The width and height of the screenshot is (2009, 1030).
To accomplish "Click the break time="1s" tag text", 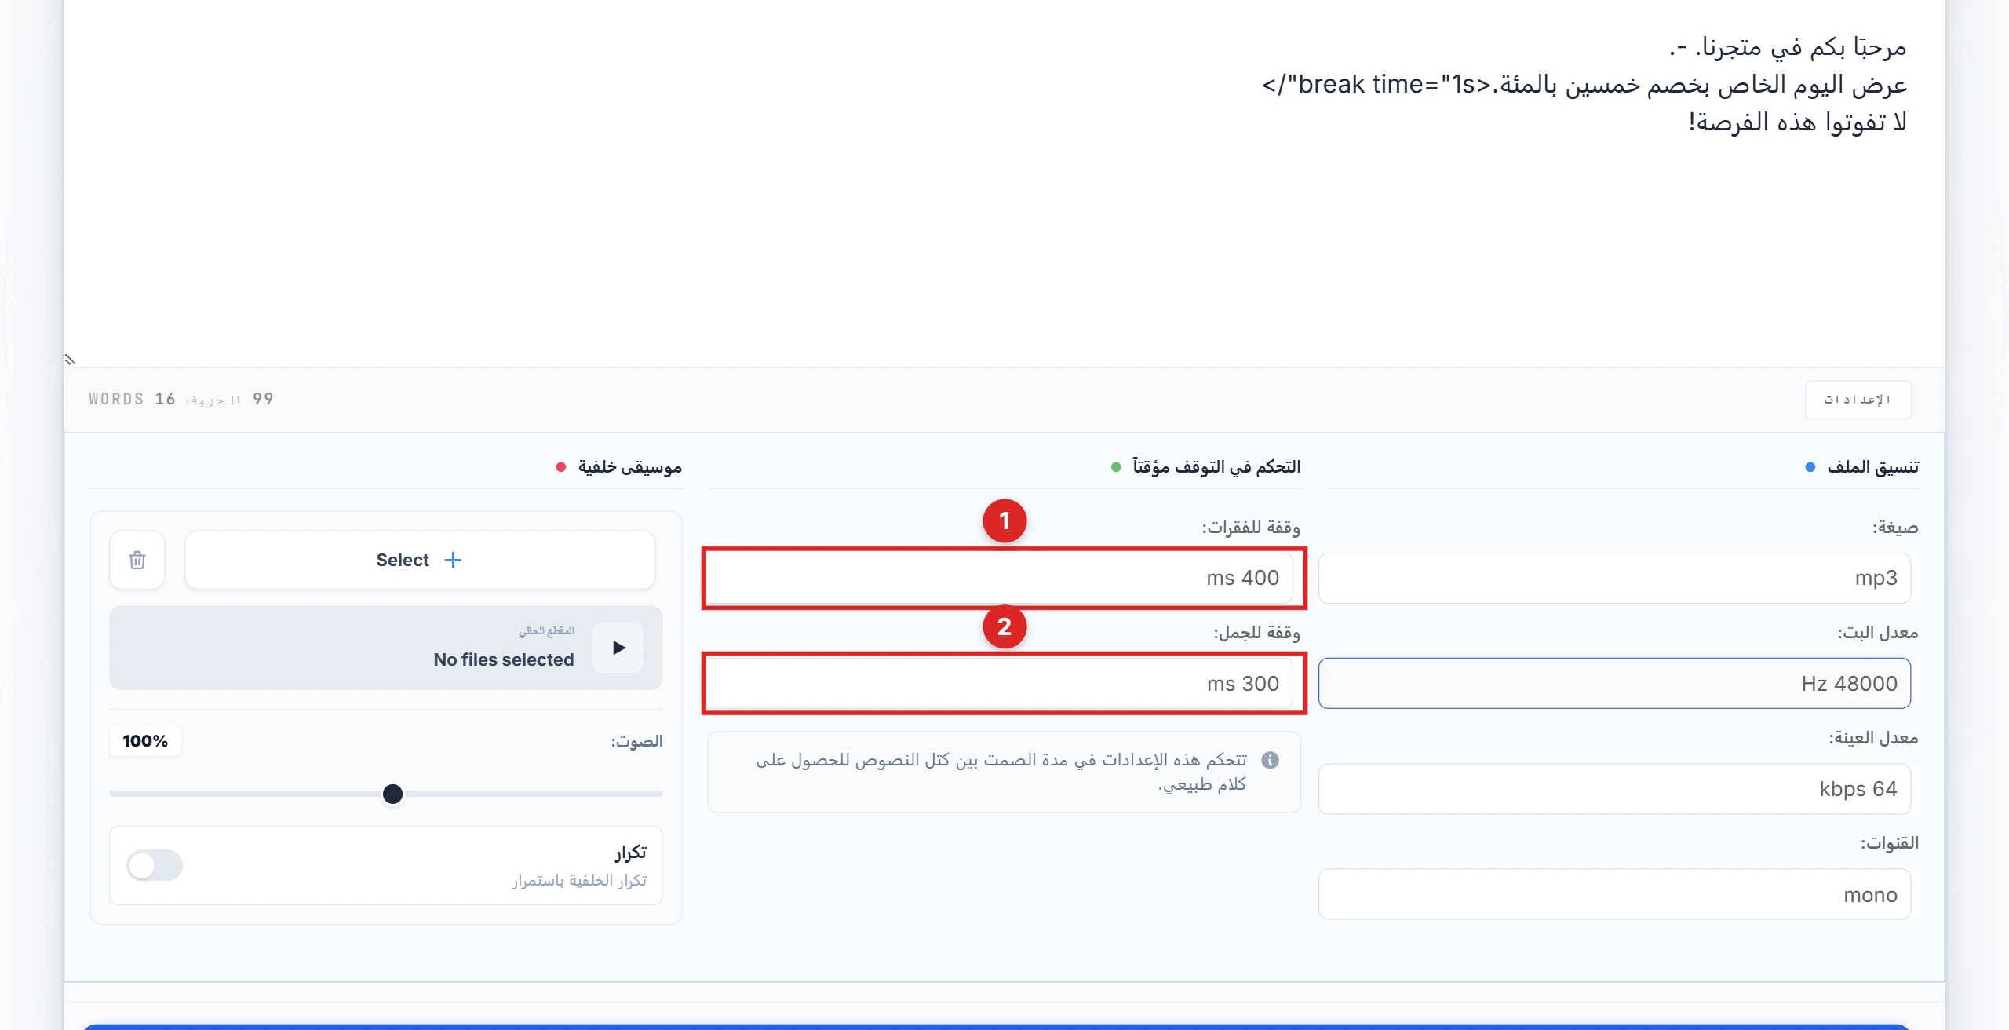I will [x=1376, y=84].
